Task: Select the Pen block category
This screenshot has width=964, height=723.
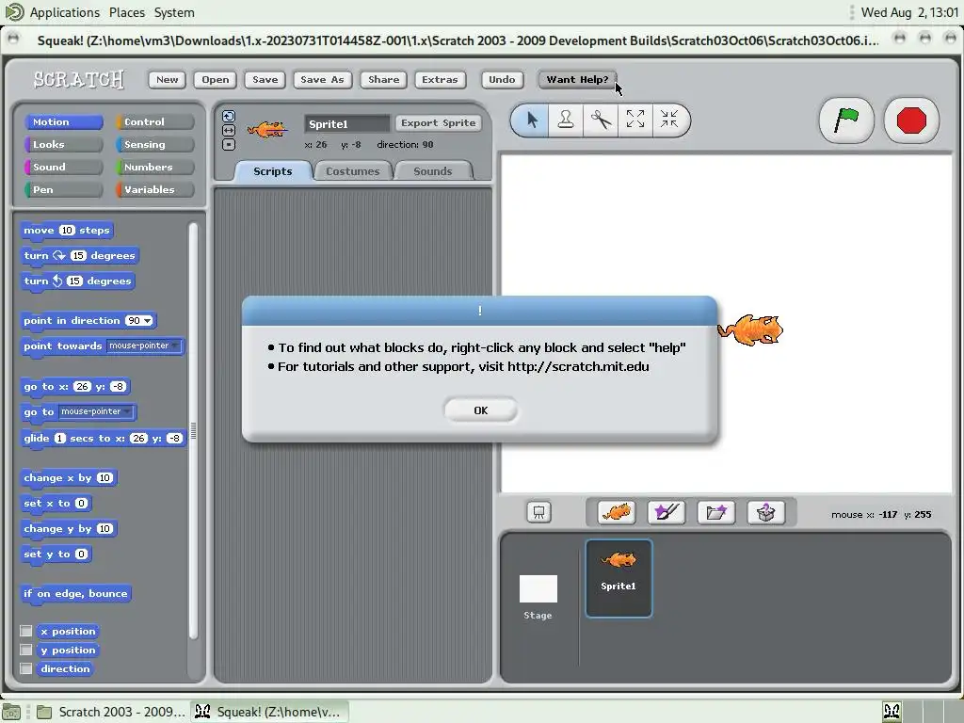Action: coord(63,189)
